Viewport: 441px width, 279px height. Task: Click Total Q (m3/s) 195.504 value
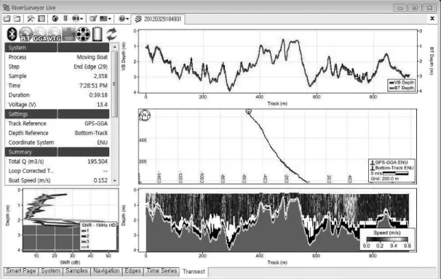(98, 161)
